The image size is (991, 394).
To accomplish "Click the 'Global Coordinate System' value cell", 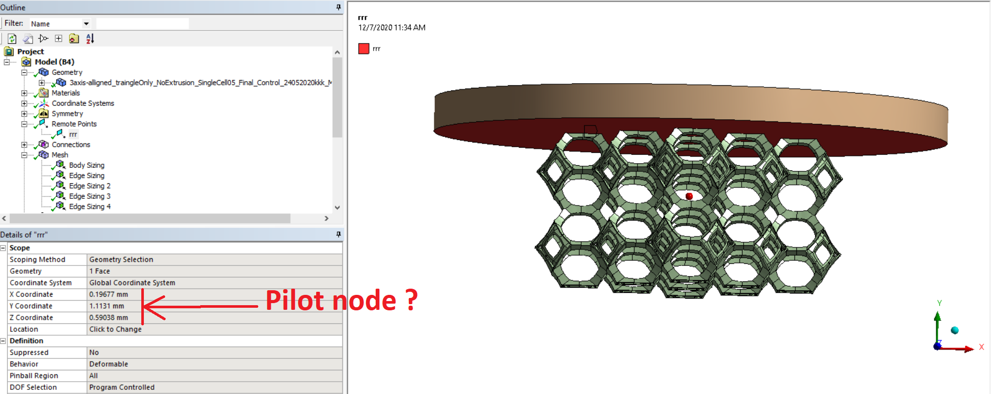I will (x=215, y=283).
